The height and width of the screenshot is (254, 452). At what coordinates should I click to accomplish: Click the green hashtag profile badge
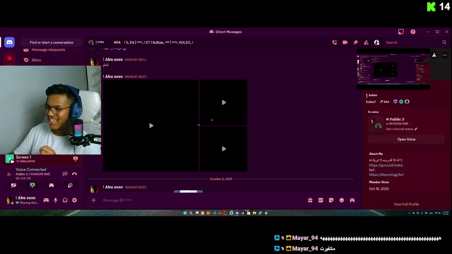coord(401,102)
